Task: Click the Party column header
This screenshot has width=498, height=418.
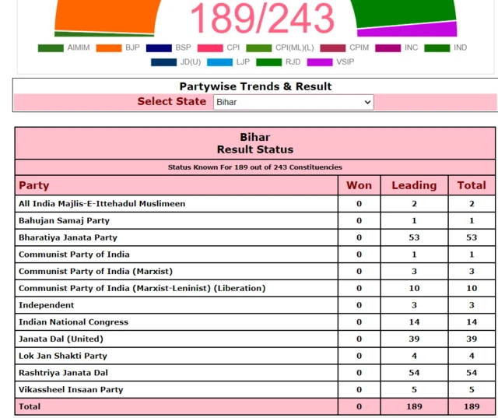Action: click(x=33, y=185)
